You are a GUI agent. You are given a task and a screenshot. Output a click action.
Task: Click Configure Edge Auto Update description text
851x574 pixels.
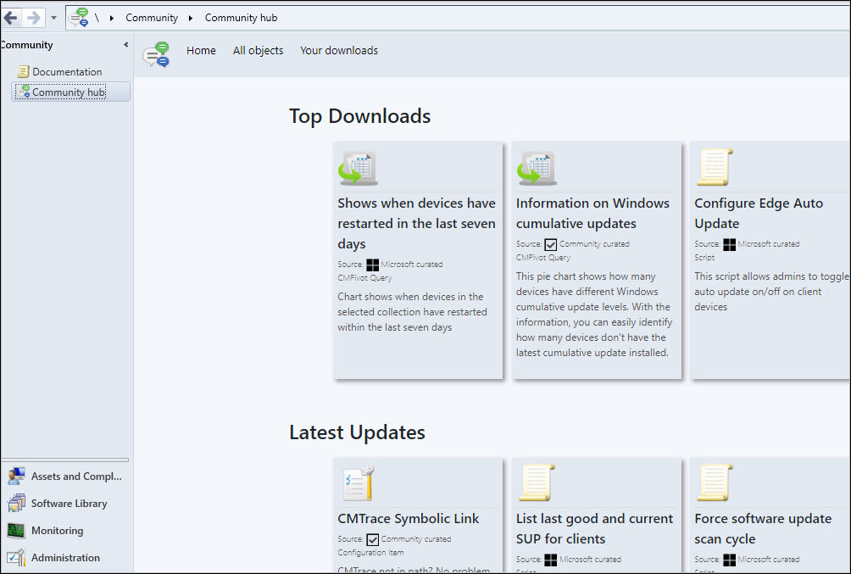pos(772,292)
